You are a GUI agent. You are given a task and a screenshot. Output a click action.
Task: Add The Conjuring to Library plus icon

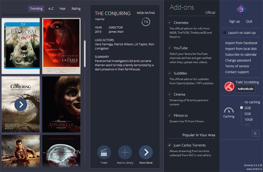125,152
